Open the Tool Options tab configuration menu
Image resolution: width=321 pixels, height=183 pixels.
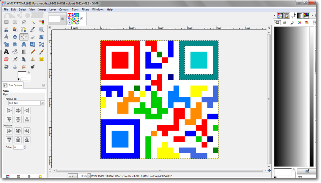coord(43,85)
